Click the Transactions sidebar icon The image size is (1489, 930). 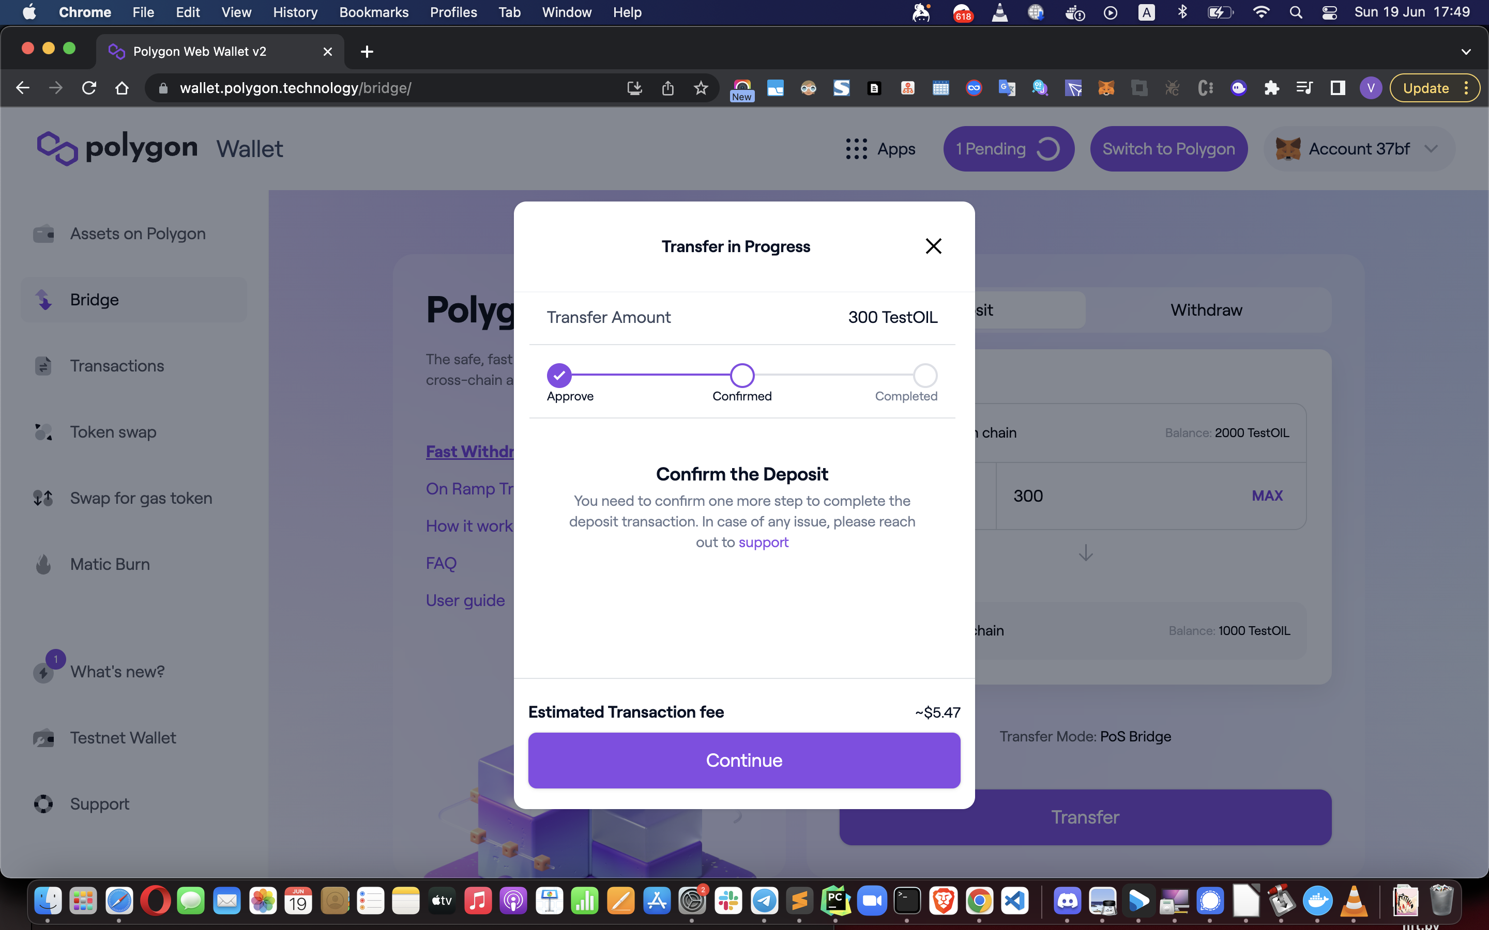click(x=43, y=366)
